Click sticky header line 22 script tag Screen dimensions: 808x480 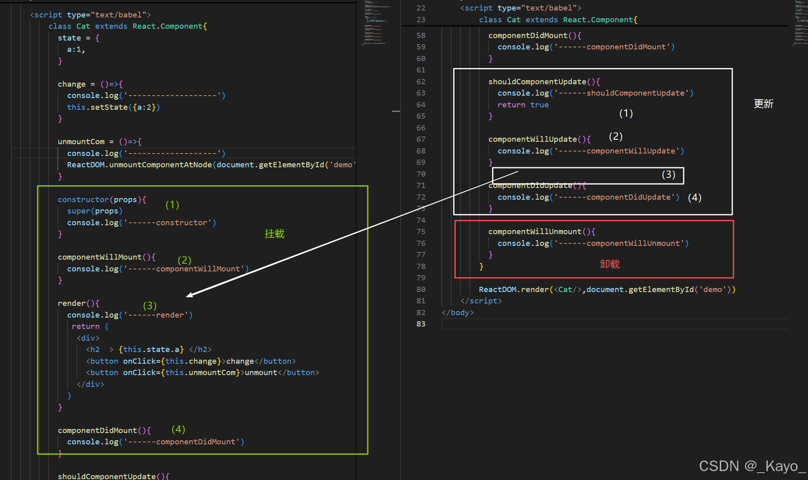[521, 8]
